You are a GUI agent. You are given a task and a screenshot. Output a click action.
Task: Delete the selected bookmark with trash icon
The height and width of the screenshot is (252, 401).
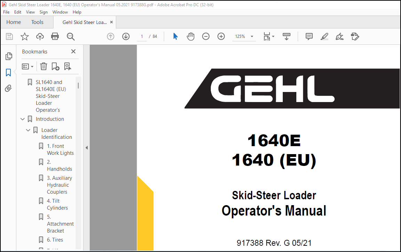point(43,66)
